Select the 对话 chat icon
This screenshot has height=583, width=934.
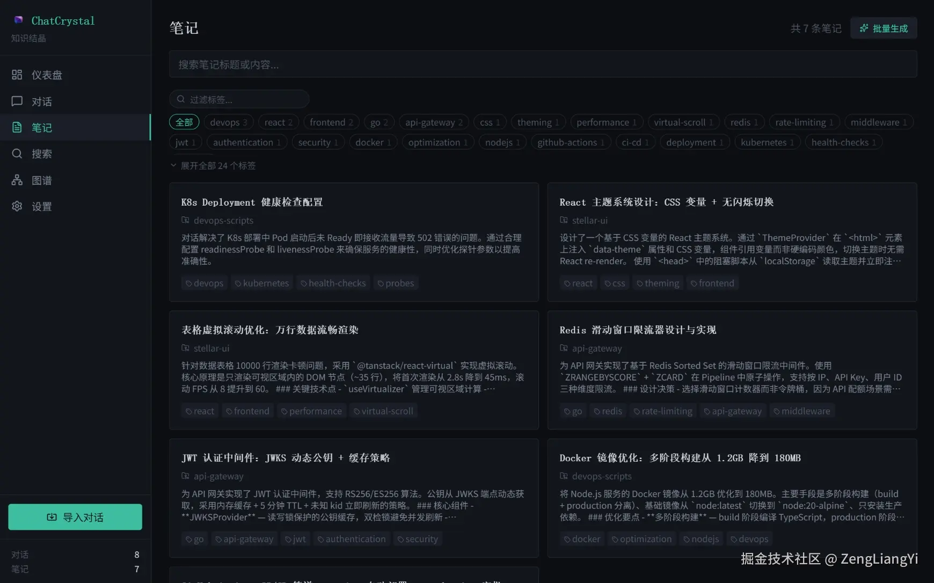tap(17, 101)
